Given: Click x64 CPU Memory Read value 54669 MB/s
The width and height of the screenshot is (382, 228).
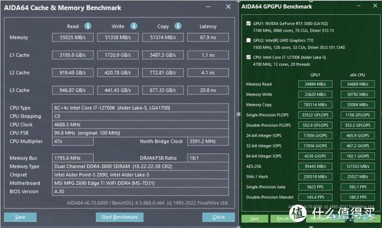Looking at the screenshot, I should pos(357,84).
